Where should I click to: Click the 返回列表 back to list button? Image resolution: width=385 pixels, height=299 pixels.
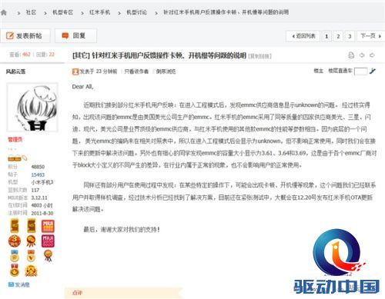click(303, 36)
